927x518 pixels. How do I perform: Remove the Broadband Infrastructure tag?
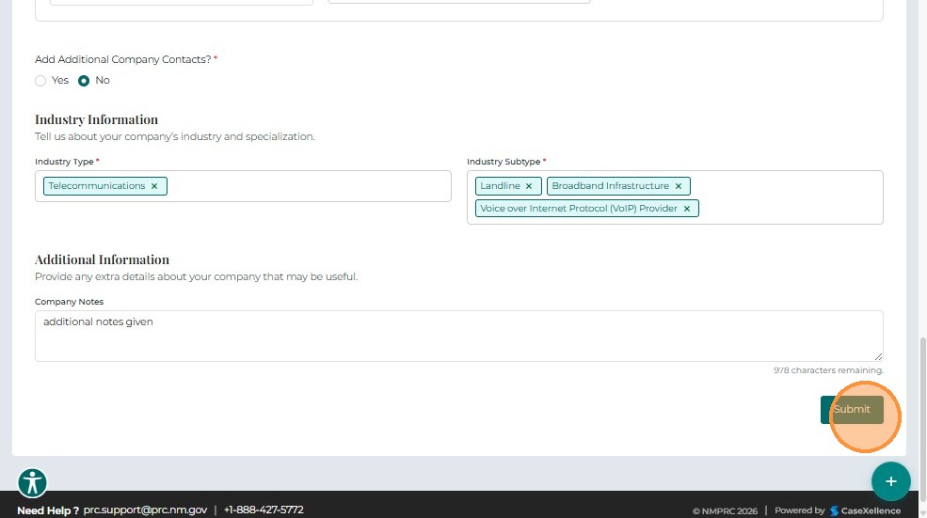pos(679,186)
